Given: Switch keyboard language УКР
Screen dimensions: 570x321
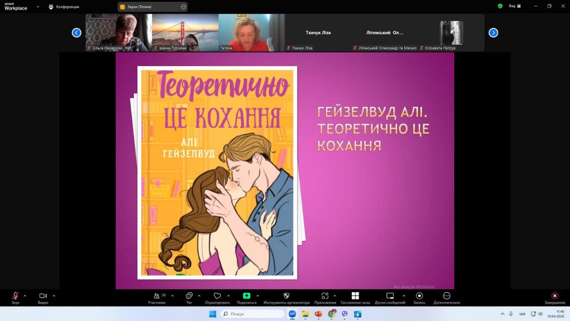Looking at the screenshot, I should click(522, 314).
